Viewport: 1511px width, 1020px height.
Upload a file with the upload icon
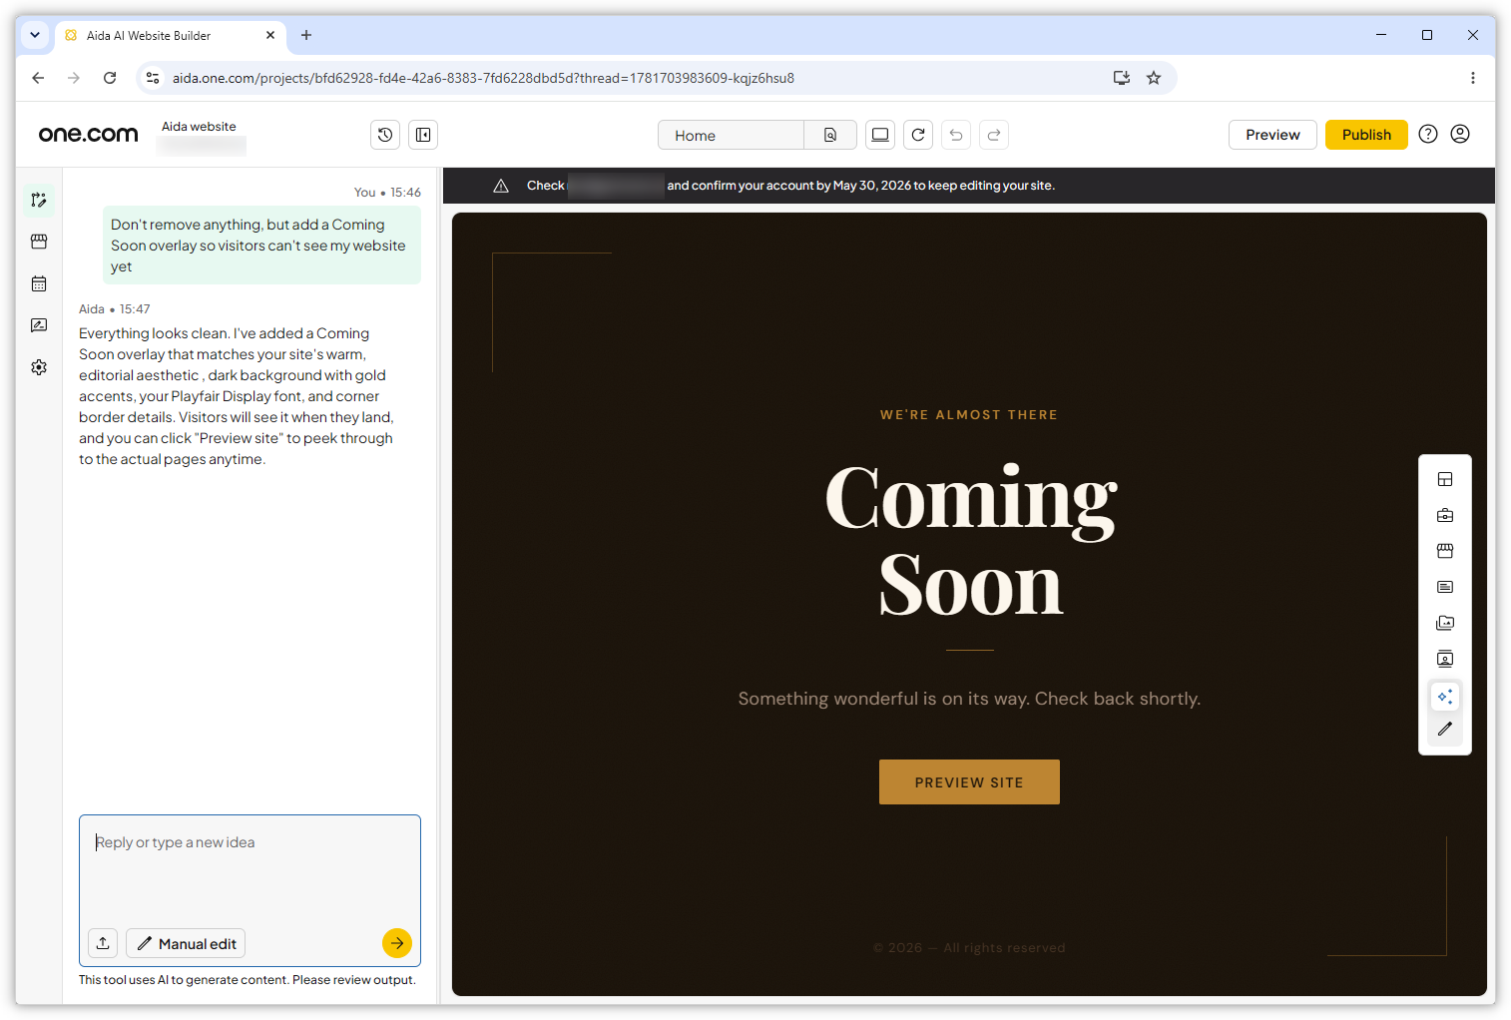click(x=103, y=943)
